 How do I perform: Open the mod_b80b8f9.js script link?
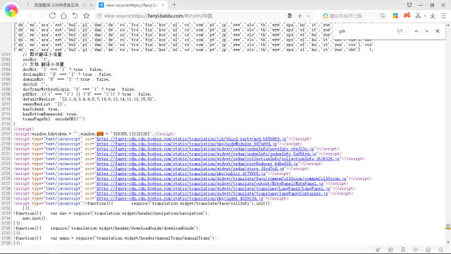coord(192,139)
